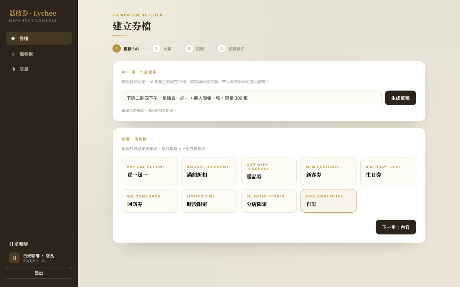The width and height of the screenshot is (460, 287).
Task: Click the clock icon beside 儀表板
Action: tap(13, 54)
